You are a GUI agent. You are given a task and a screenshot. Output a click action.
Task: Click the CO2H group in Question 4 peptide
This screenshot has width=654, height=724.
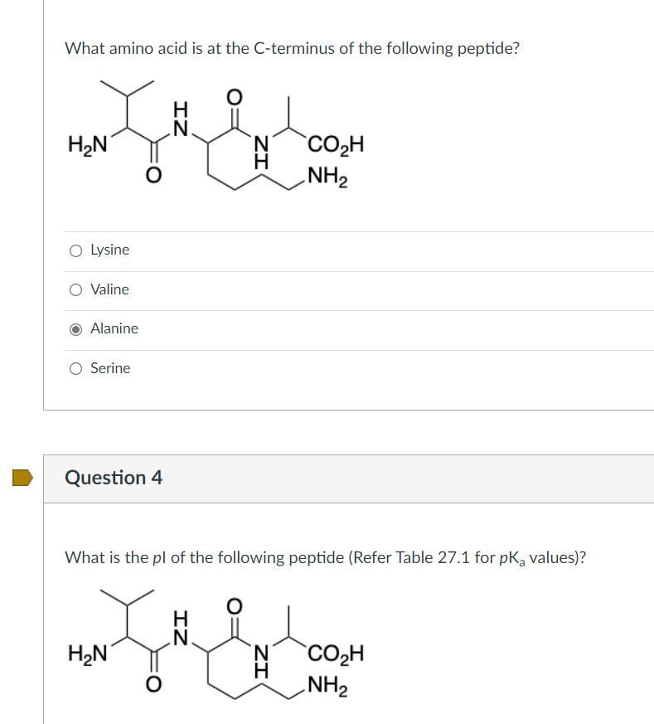click(x=335, y=654)
